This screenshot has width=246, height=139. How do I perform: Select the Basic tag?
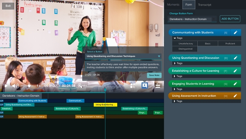[x=208, y=44]
